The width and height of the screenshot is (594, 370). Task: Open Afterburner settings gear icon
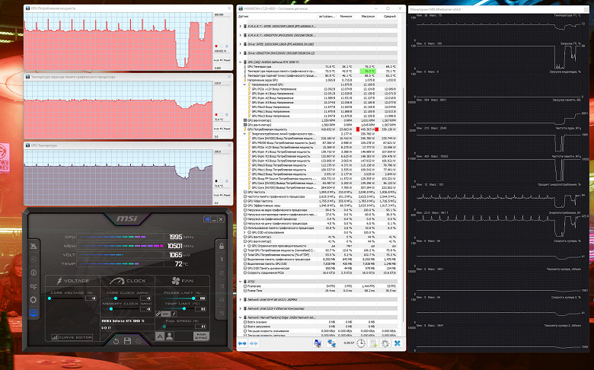tap(34, 300)
